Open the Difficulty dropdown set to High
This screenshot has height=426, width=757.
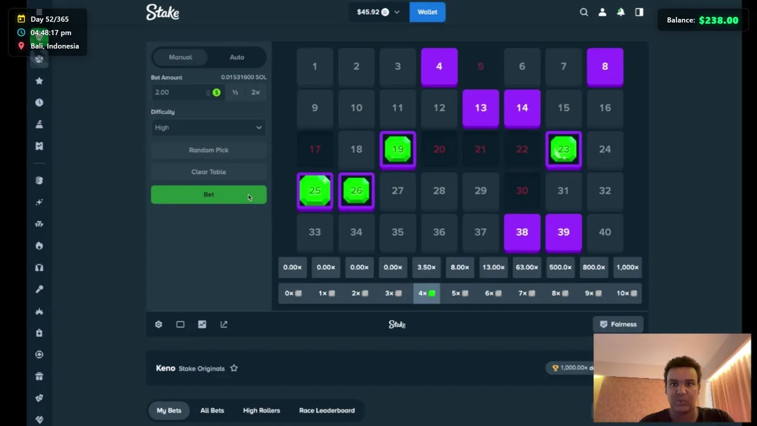point(209,127)
